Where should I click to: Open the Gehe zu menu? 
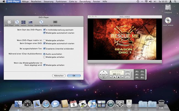[x=73, y=1]
